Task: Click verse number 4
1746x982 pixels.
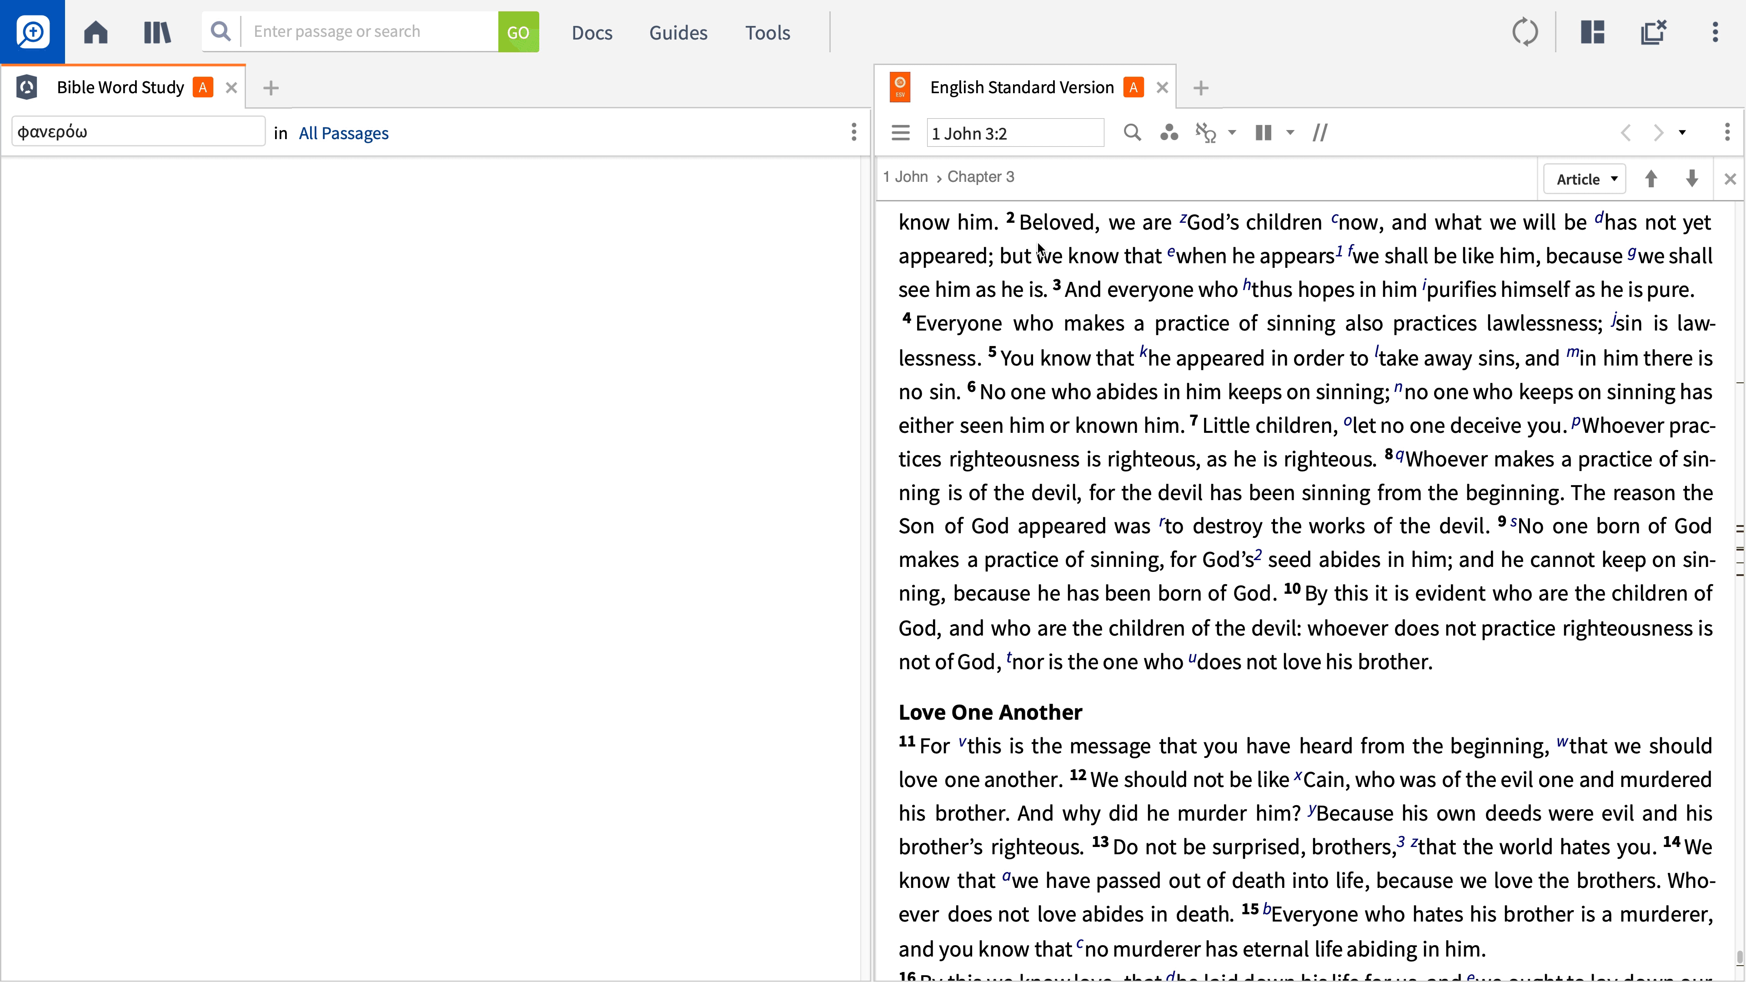Action: [x=907, y=319]
